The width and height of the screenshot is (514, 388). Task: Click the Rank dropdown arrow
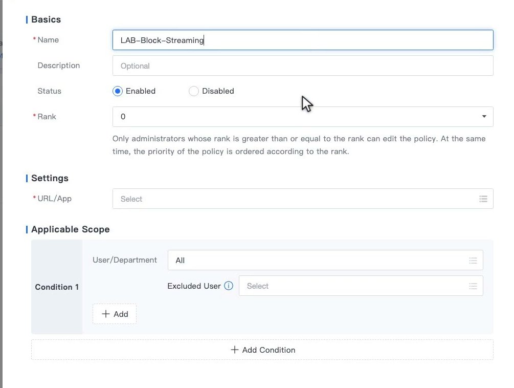point(484,116)
